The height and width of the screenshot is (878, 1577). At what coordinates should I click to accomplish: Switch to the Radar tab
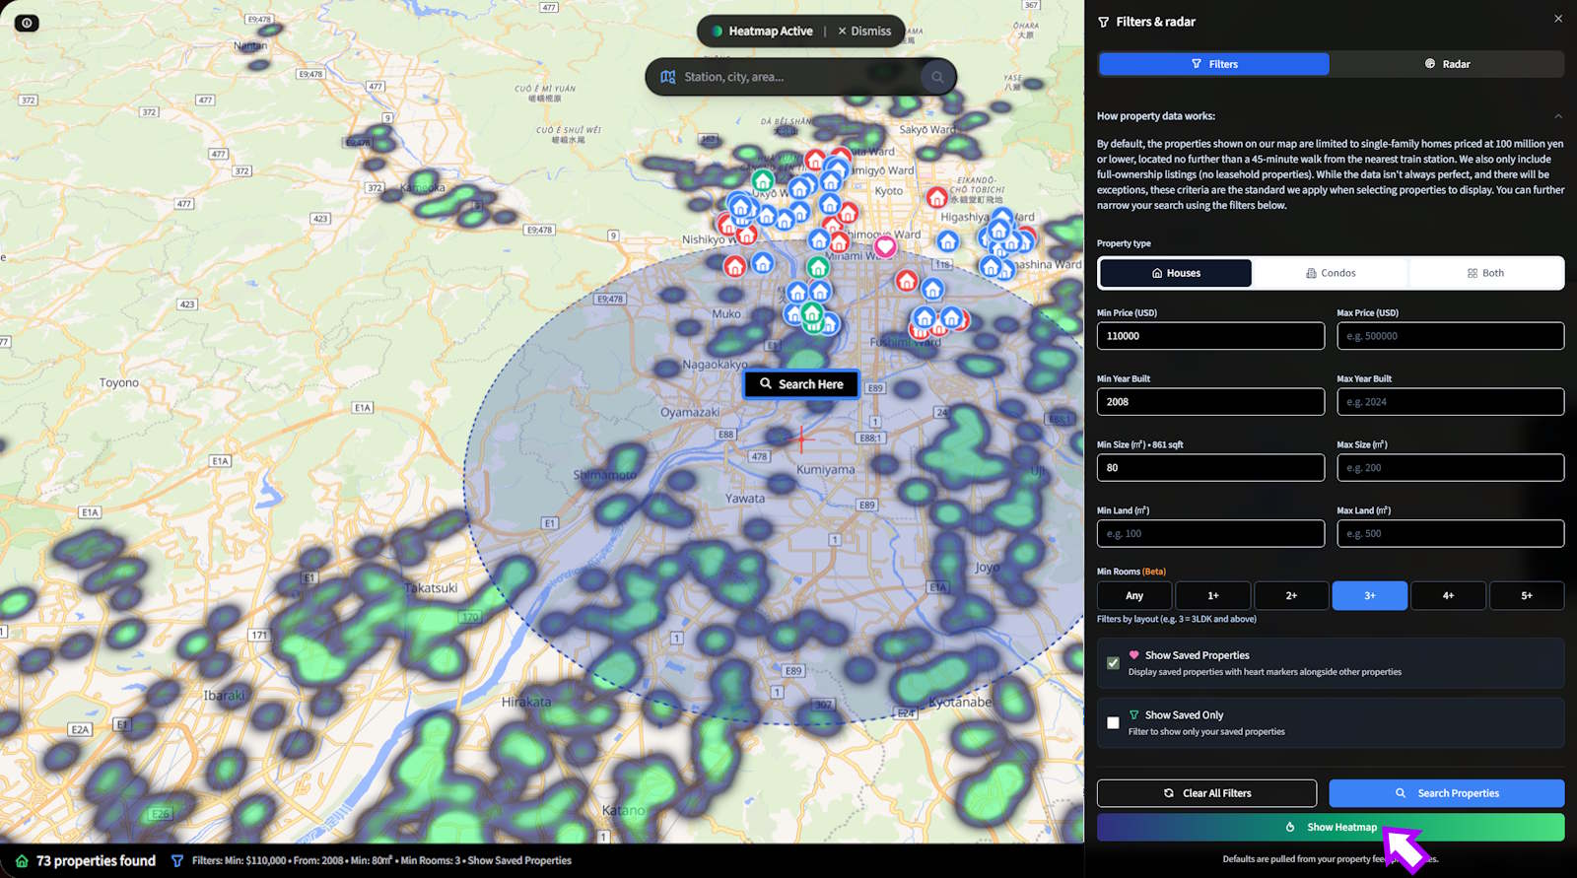(1446, 64)
